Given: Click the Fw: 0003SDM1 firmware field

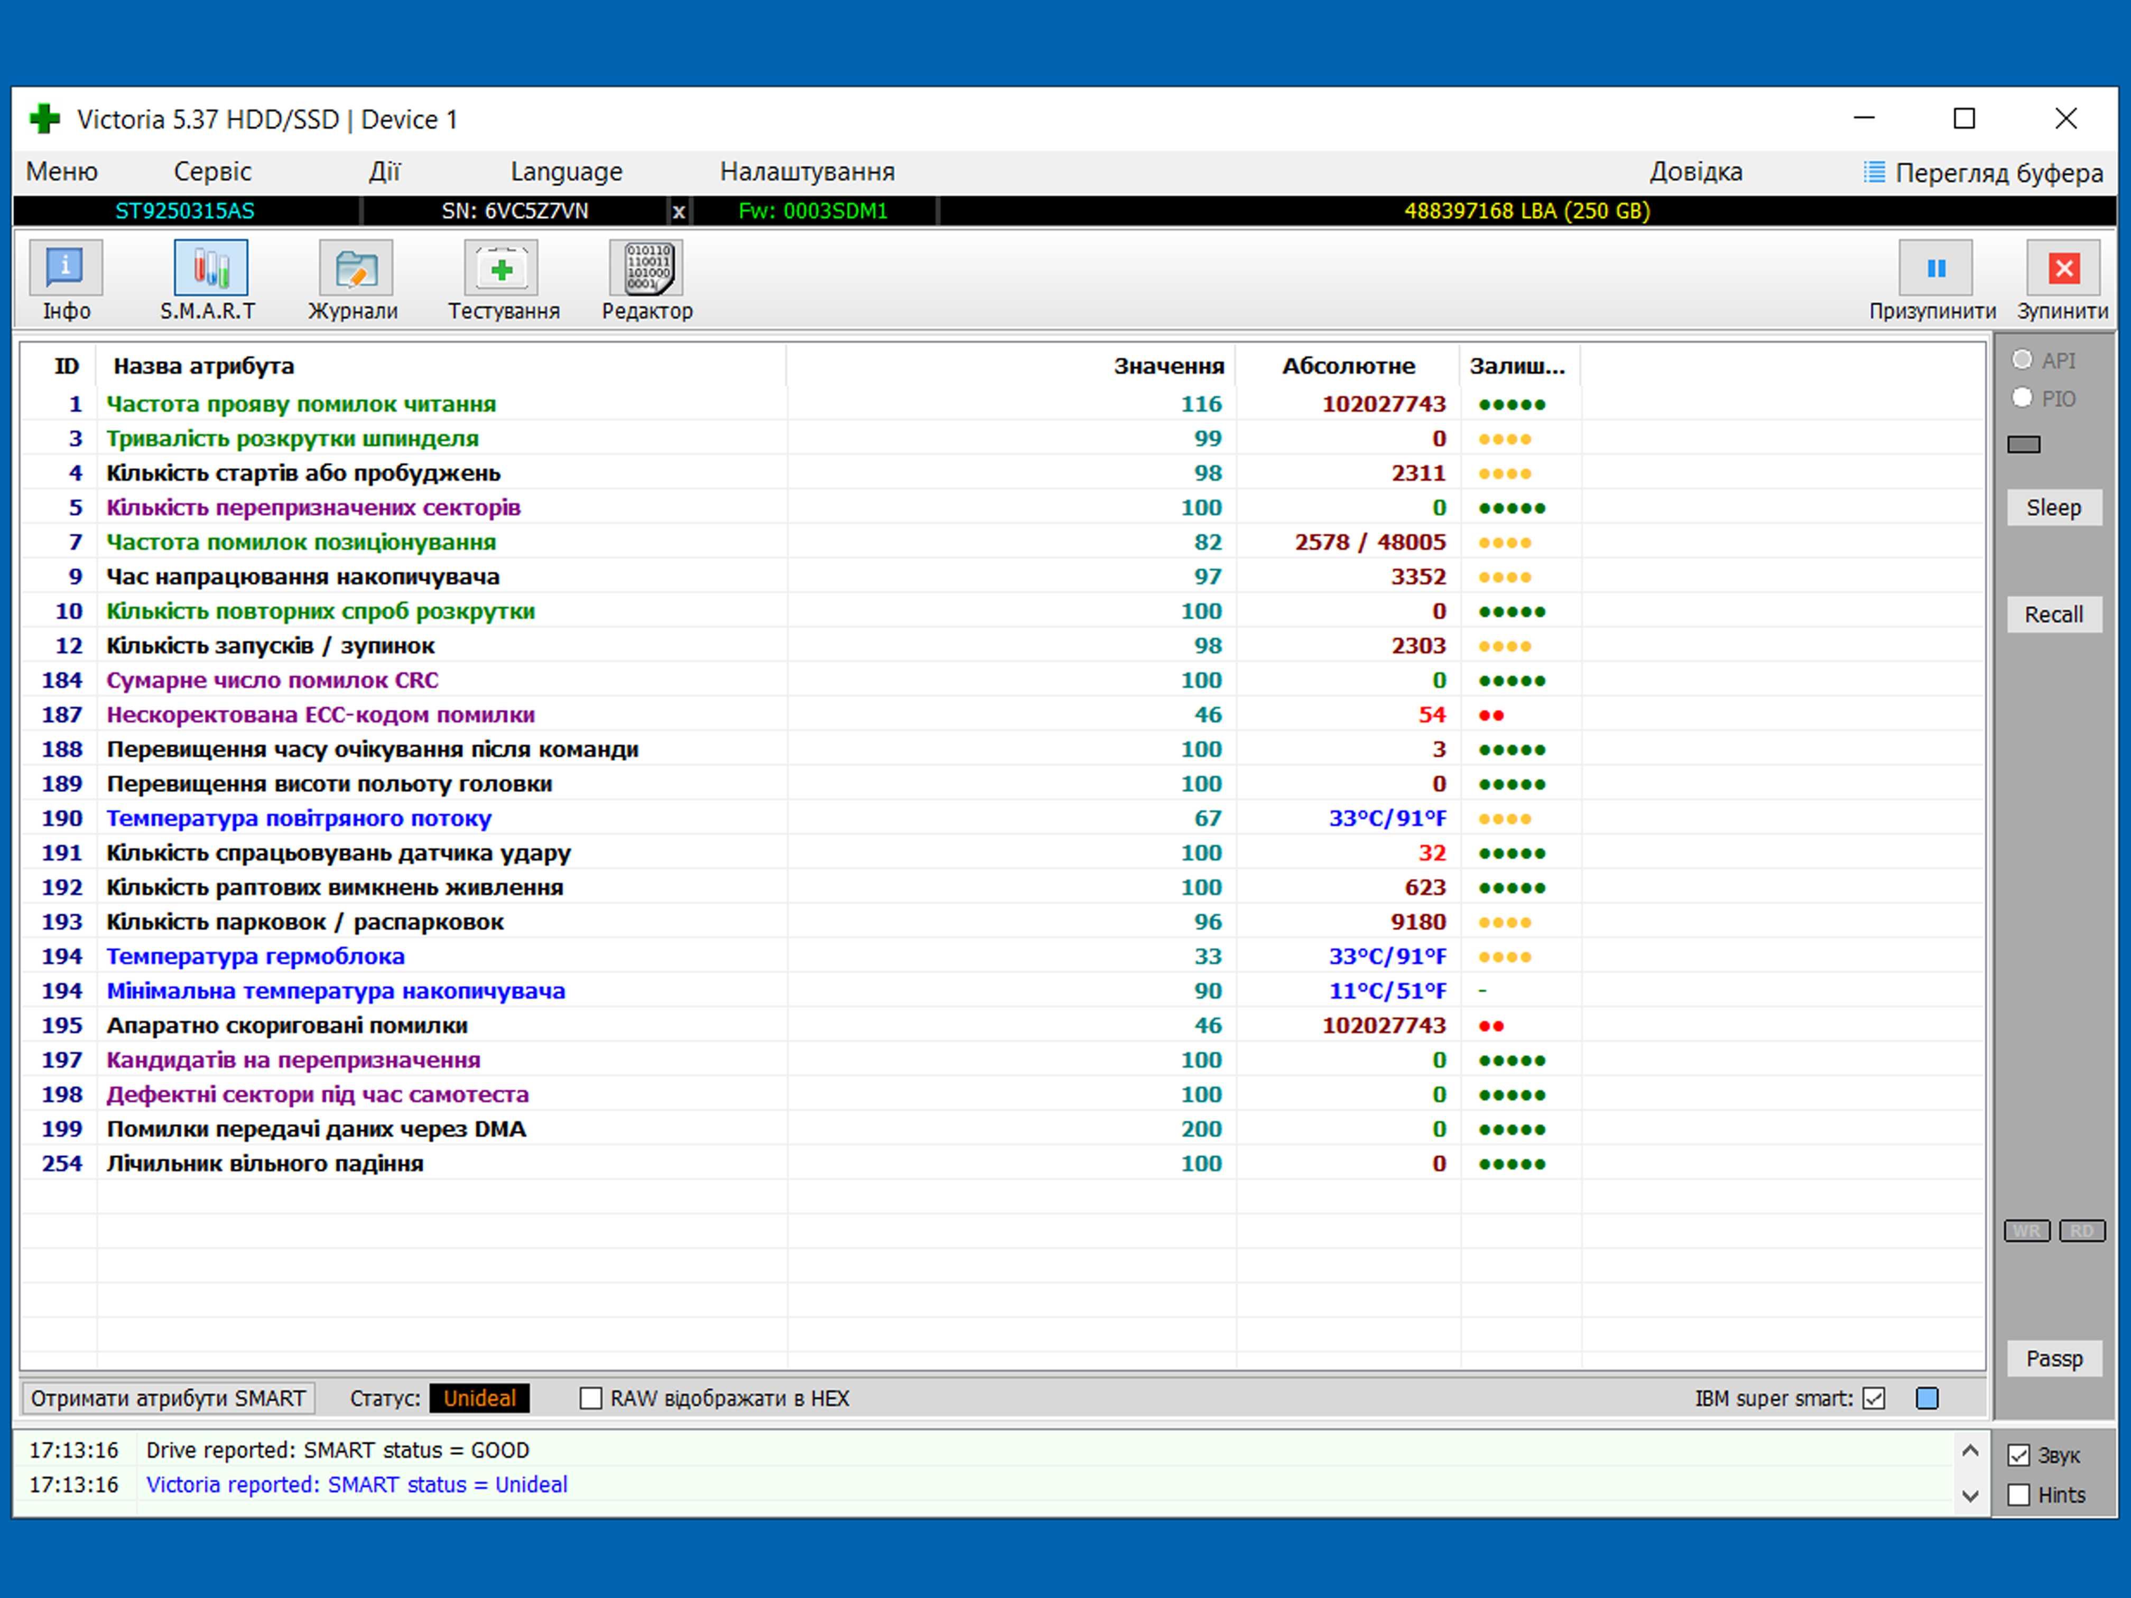Looking at the screenshot, I should 812,211.
